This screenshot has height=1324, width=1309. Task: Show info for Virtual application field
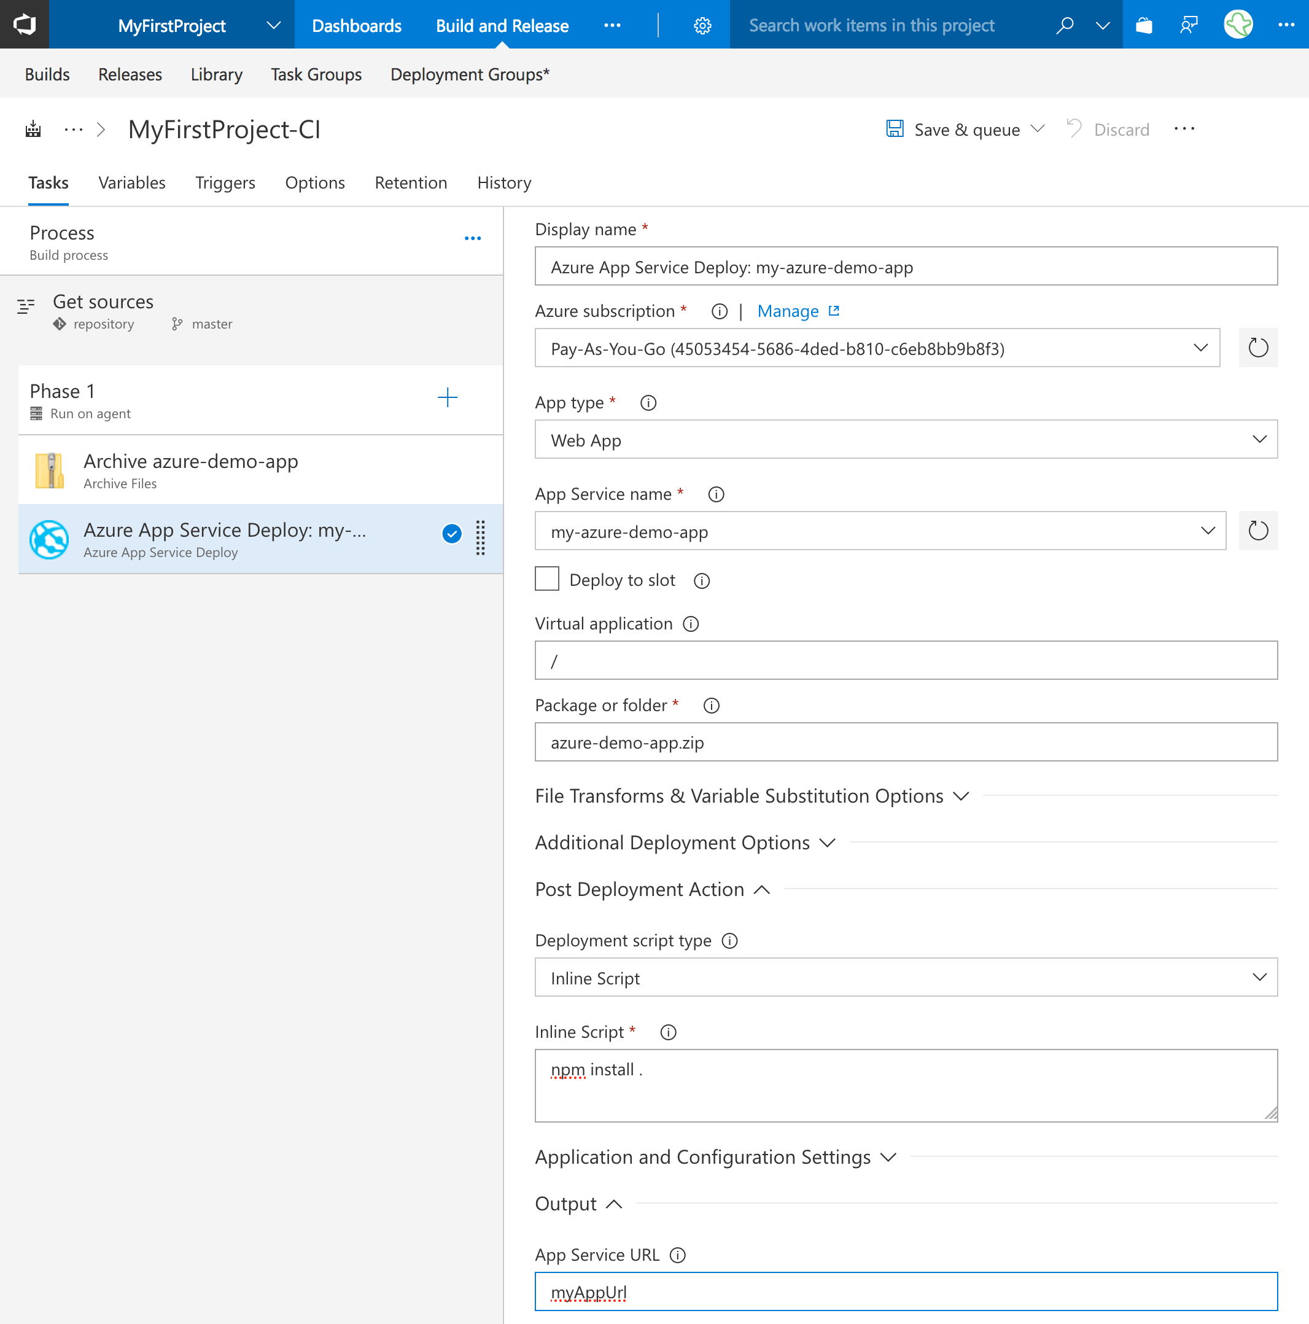pyautogui.click(x=691, y=625)
